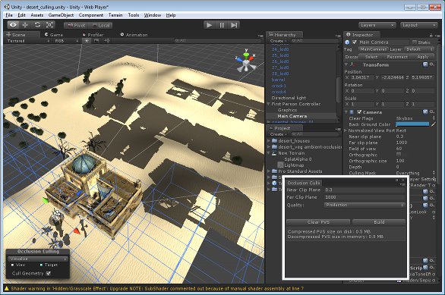The image size is (445, 295).
Task: Toggle Main Camera active checkbox
Action: point(354,42)
